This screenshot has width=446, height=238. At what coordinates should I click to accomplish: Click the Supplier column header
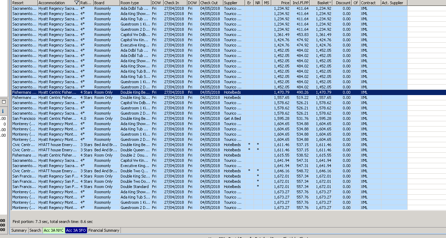234,3
